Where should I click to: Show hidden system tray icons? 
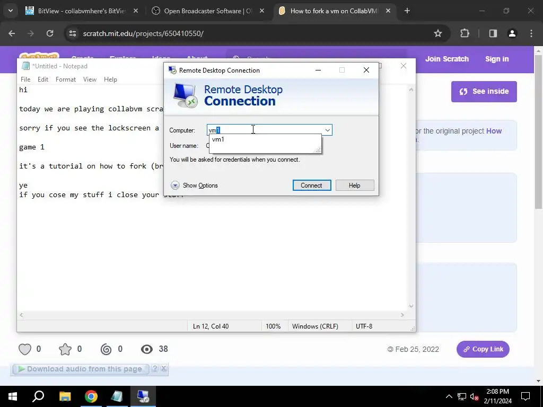[x=449, y=396]
